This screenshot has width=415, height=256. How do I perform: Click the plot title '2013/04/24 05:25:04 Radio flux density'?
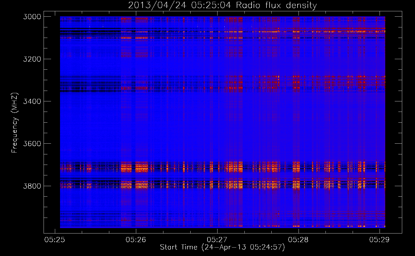click(x=222, y=5)
